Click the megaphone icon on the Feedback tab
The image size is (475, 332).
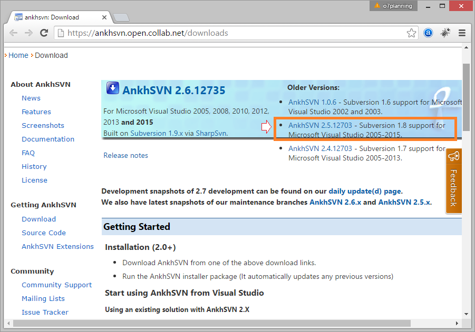(x=453, y=156)
